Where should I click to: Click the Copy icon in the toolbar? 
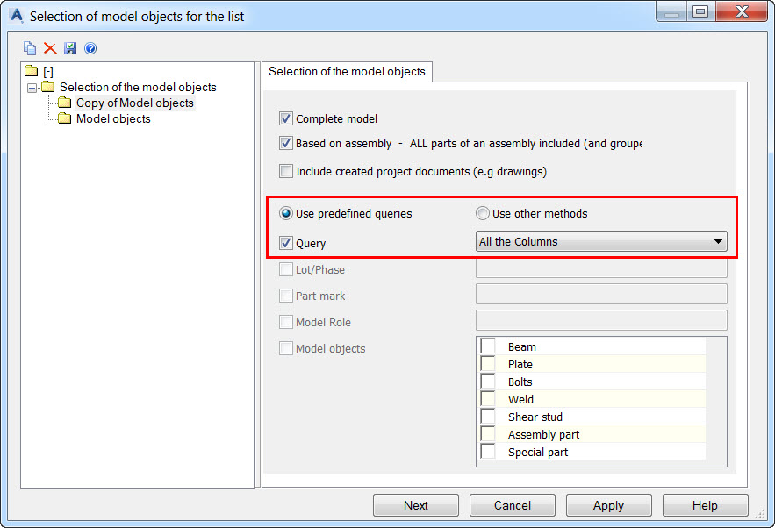click(x=30, y=48)
